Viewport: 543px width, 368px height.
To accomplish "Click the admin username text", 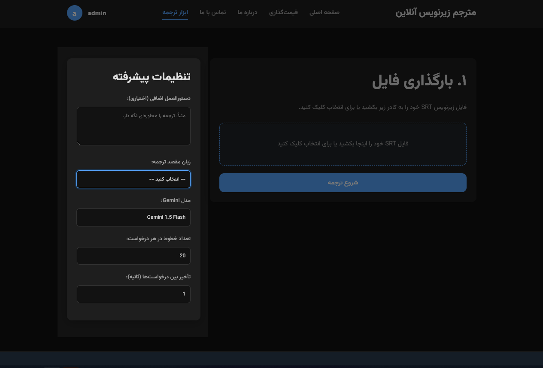I will click(97, 13).
